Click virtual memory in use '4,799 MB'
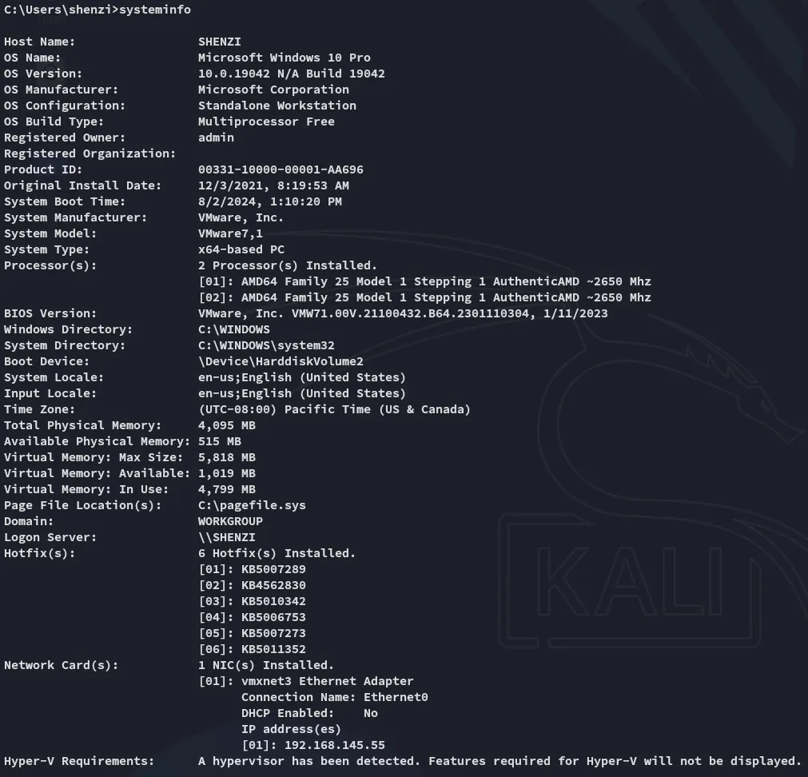The height and width of the screenshot is (777, 808). (x=227, y=489)
